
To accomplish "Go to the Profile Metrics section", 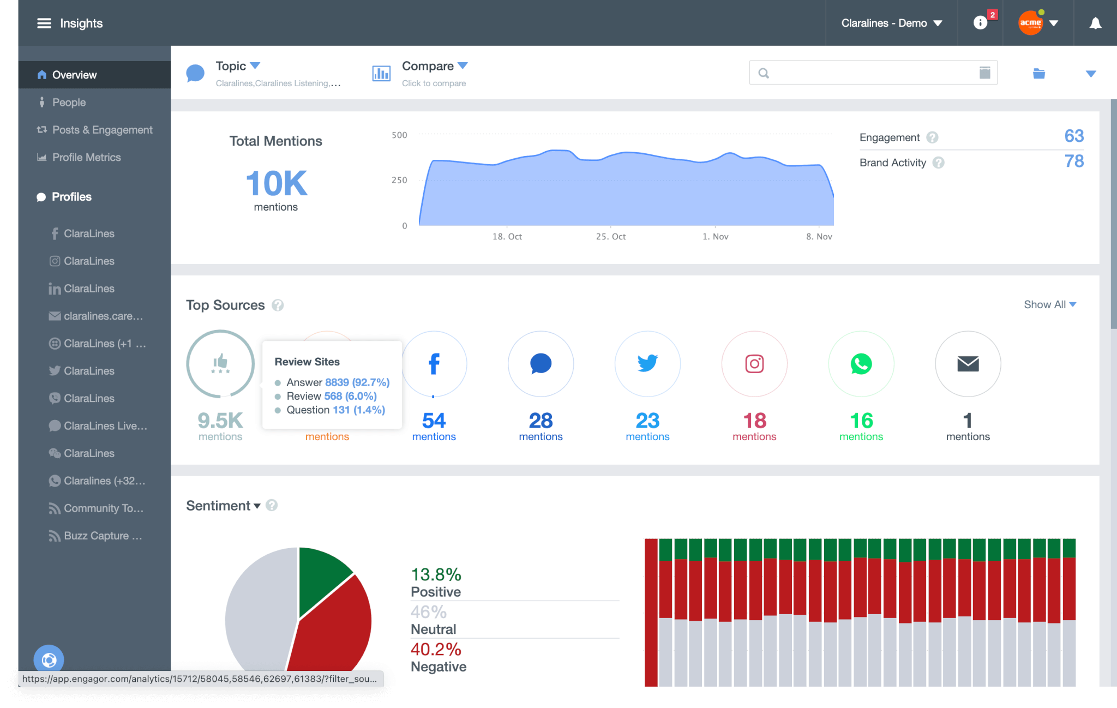I will coord(86,157).
